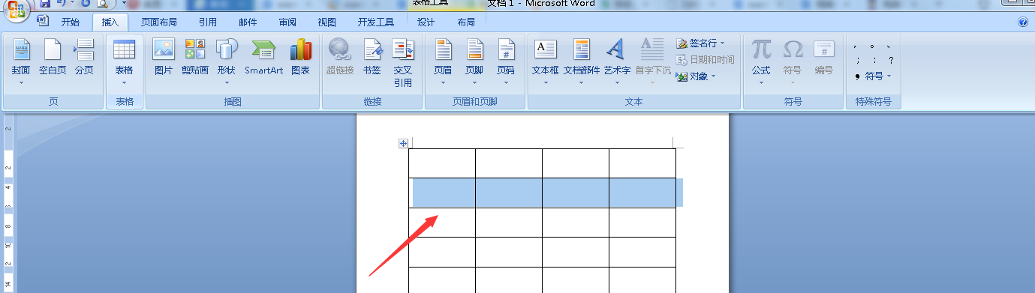Insert a picture with 图片 icon
The width and height of the screenshot is (1035, 293).
164,58
